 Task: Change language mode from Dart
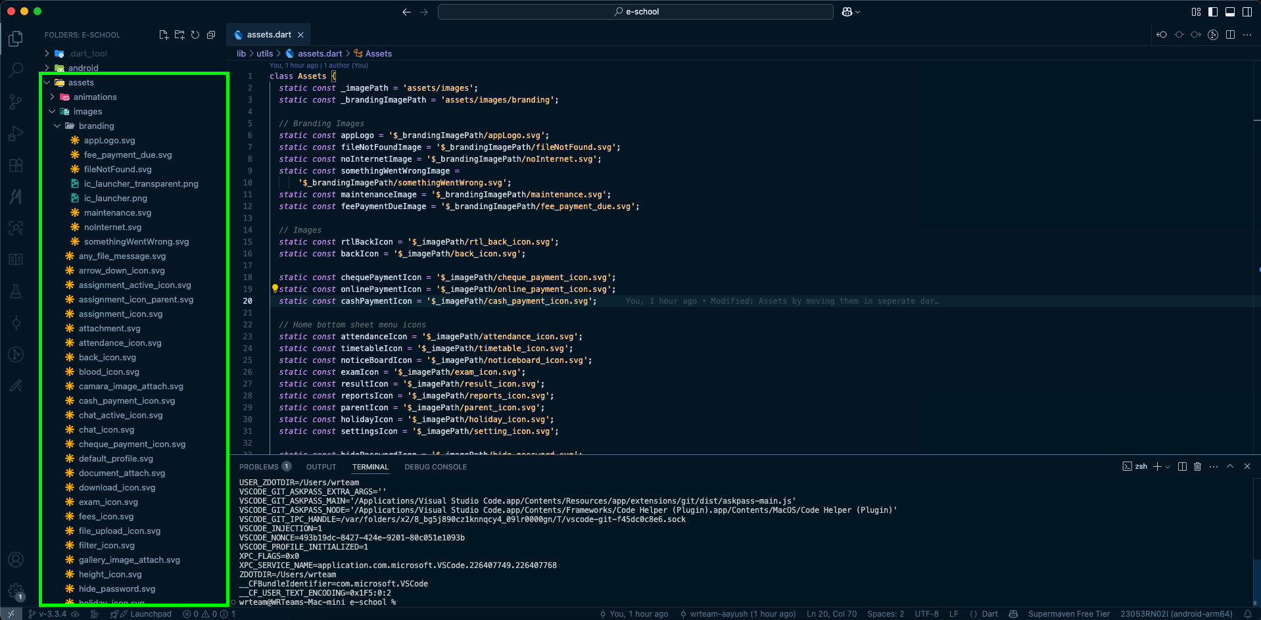coord(989,614)
